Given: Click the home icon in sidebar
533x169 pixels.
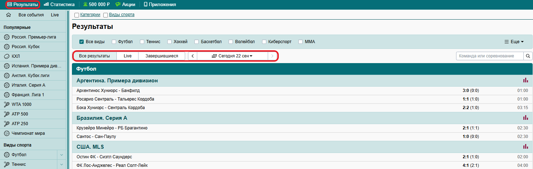Looking at the screenshot, I should [x=9, y=15].
